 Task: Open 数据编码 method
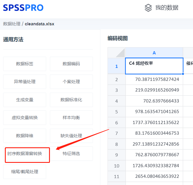(x=71, y=64)
